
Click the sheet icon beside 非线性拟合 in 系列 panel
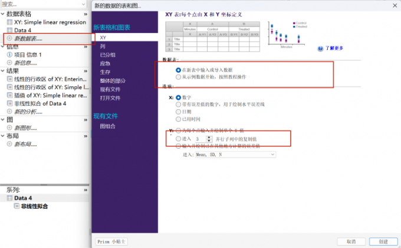click(x=17, y=206)
